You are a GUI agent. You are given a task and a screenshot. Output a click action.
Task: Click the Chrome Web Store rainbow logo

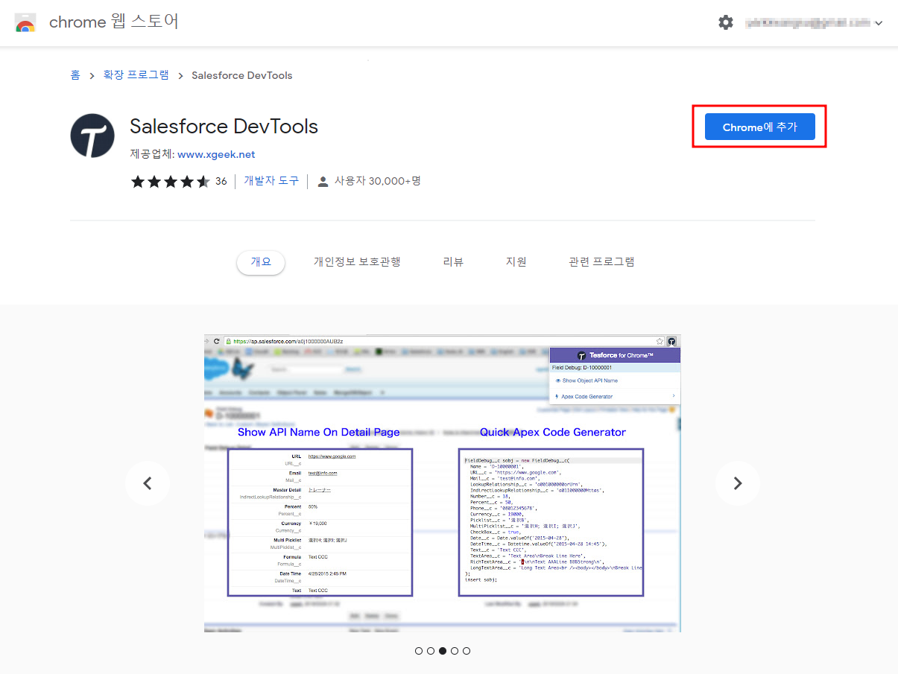pyautogui.click(x=25, y=23)
